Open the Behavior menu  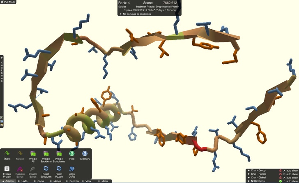pos(73,181)
